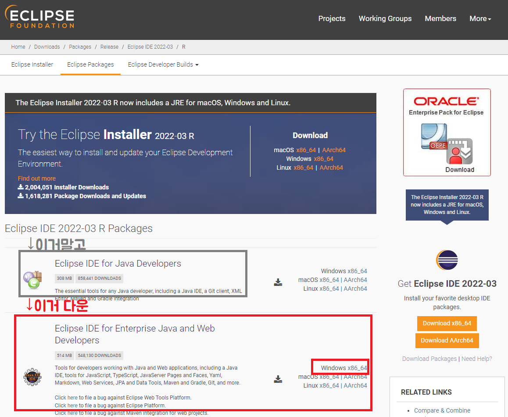This screenshot has height=417, width=508.
Task: Go to Release breadcrumb
Action: pos(109,46)
